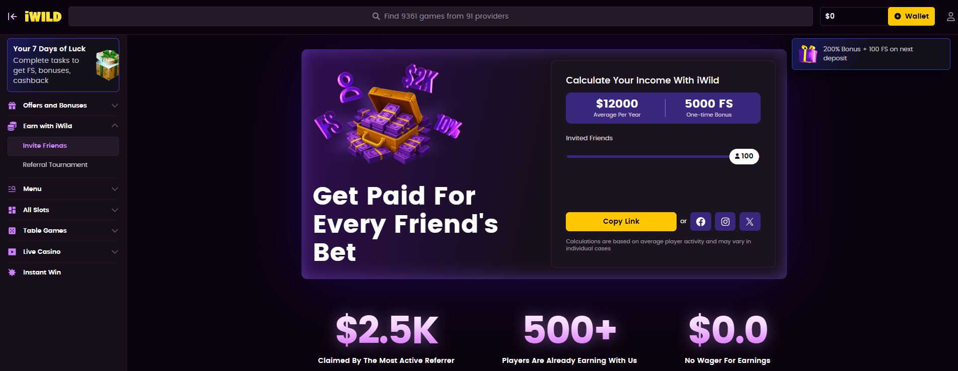Share via Instagram icon
Screen dimensions: 958x371
[x=725, y=222]
